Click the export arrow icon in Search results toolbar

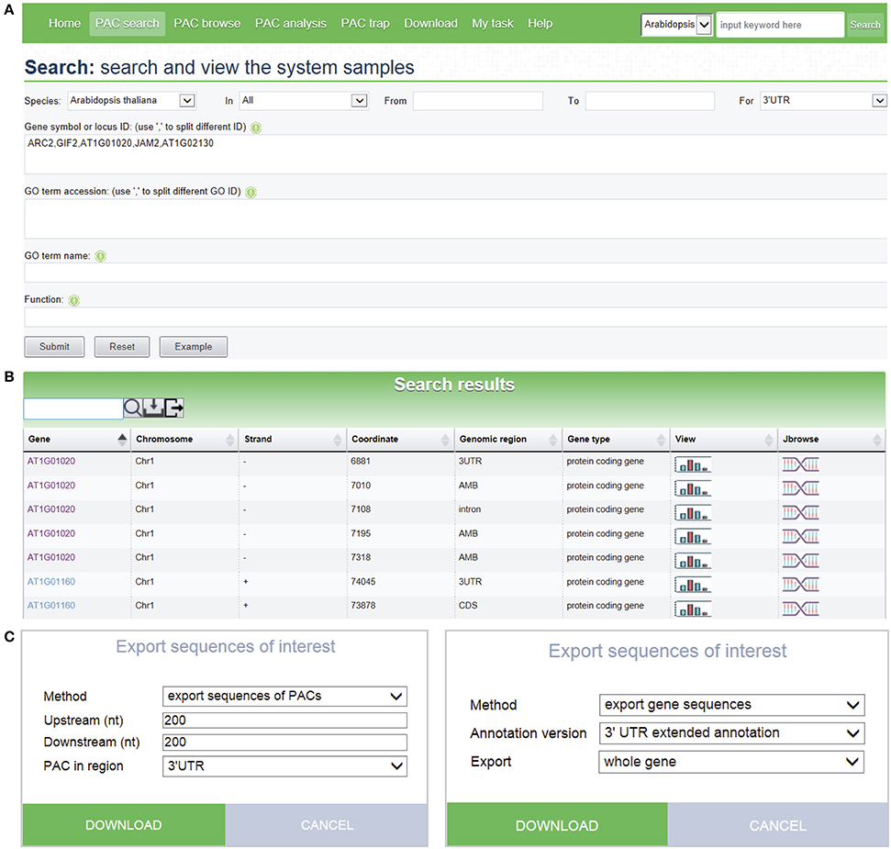[174, 408]
